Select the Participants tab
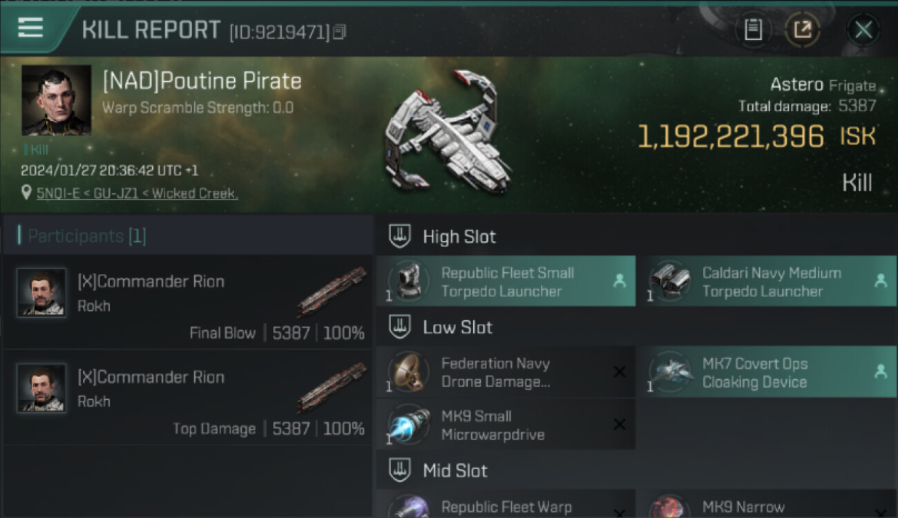 coord(86,236)
